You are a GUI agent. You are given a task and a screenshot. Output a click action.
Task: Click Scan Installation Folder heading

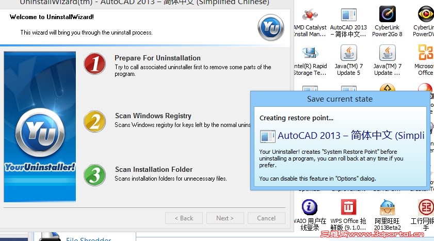tap(154, 169)
